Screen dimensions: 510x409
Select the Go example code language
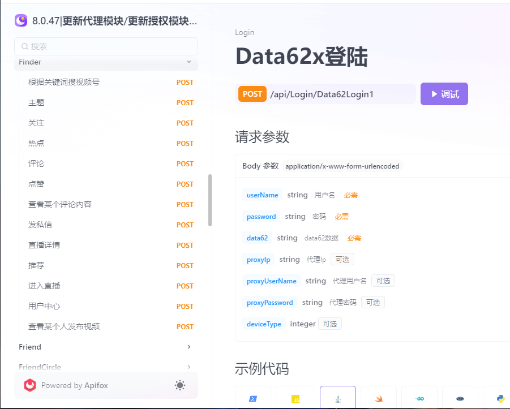tap(419, 398)
